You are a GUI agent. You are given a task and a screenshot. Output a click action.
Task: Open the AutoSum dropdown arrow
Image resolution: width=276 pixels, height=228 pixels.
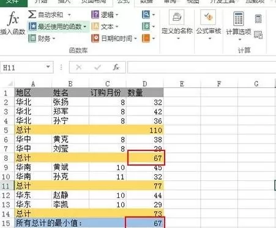click(x=69, y=15)
